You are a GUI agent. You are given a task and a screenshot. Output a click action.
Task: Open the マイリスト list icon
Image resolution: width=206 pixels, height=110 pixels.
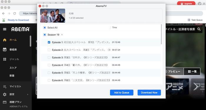[5, 87]
